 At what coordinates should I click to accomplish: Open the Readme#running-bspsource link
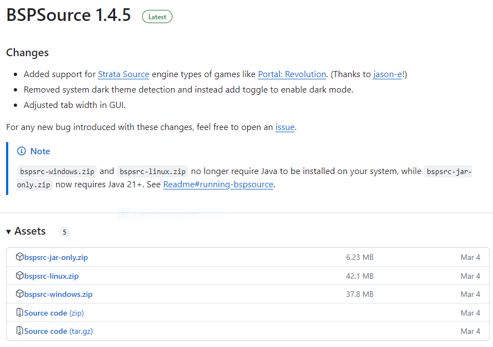click(218, 184)
